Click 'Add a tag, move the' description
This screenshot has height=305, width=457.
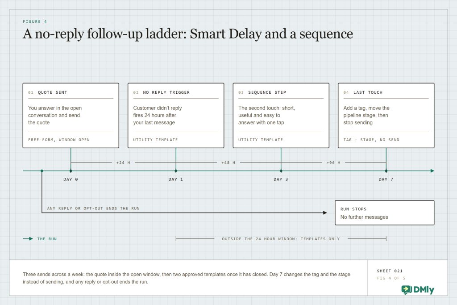[366, 115]
